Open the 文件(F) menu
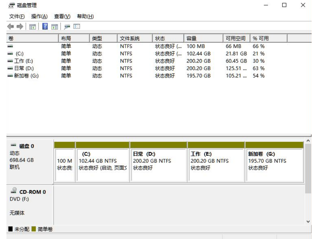Image resolution: width=313 pixels, height=239 pixels. click(x=16, y=16)
